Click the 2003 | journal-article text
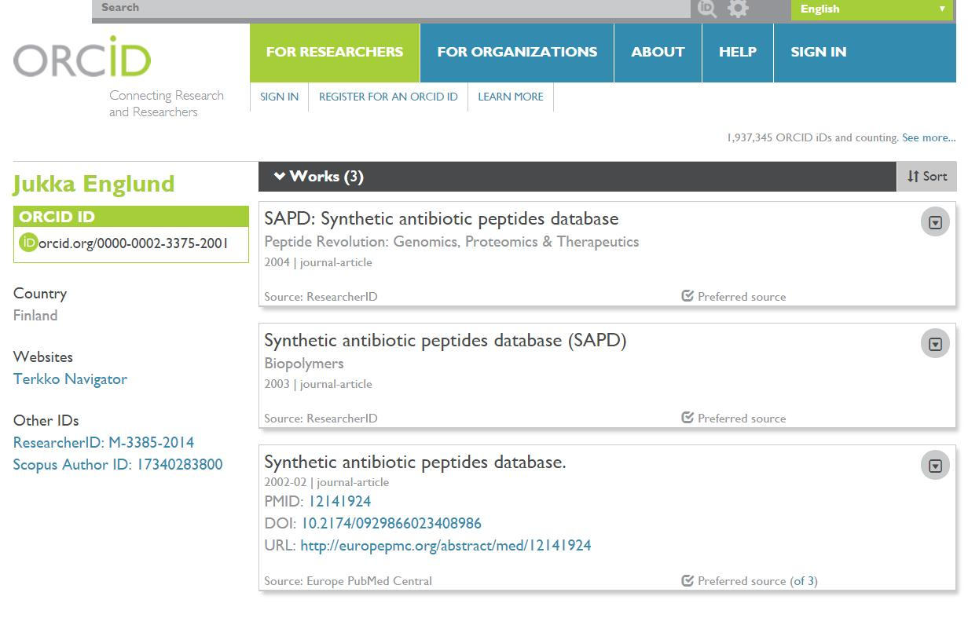 [318, 384]
